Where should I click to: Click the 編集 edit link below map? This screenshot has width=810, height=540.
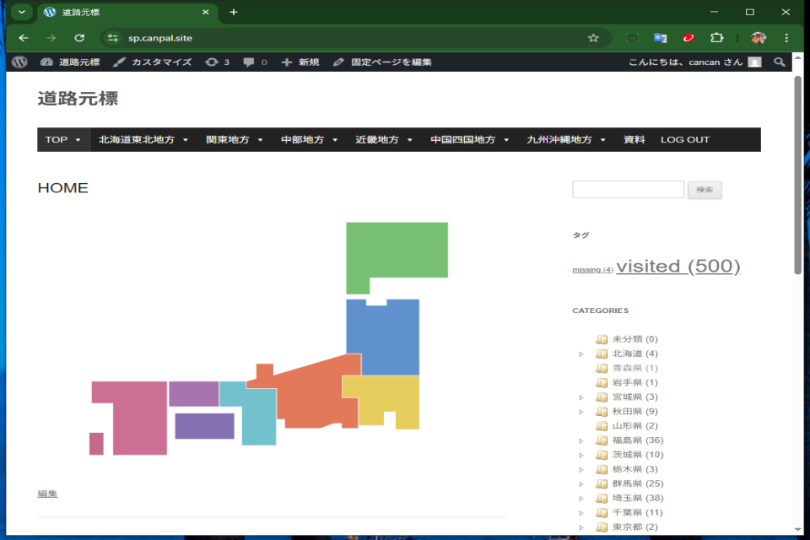[x=47, y=494]
